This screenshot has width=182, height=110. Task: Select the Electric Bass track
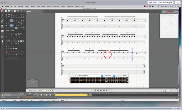point(7,95)
